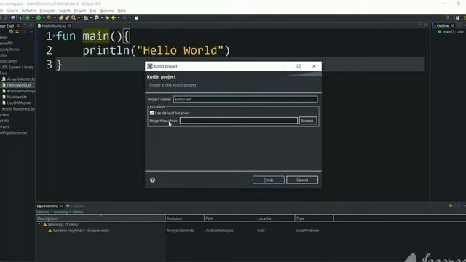Image resolution: width=466 pixels, height=262 pixels.
Task: Open the Coverage button dropdown arrow
Action: (55, 17)
